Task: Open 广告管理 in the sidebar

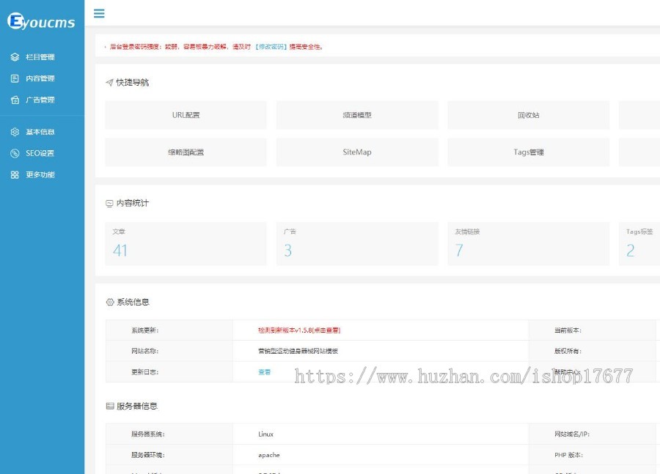Action: pyautogui.click(x=42, y=100)
